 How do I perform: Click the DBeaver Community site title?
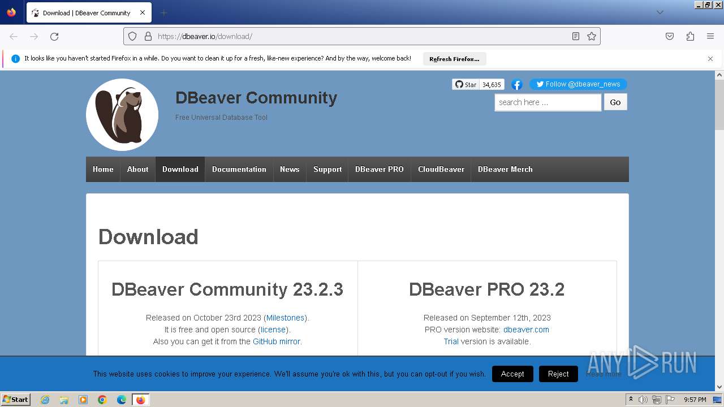(256, 98)
